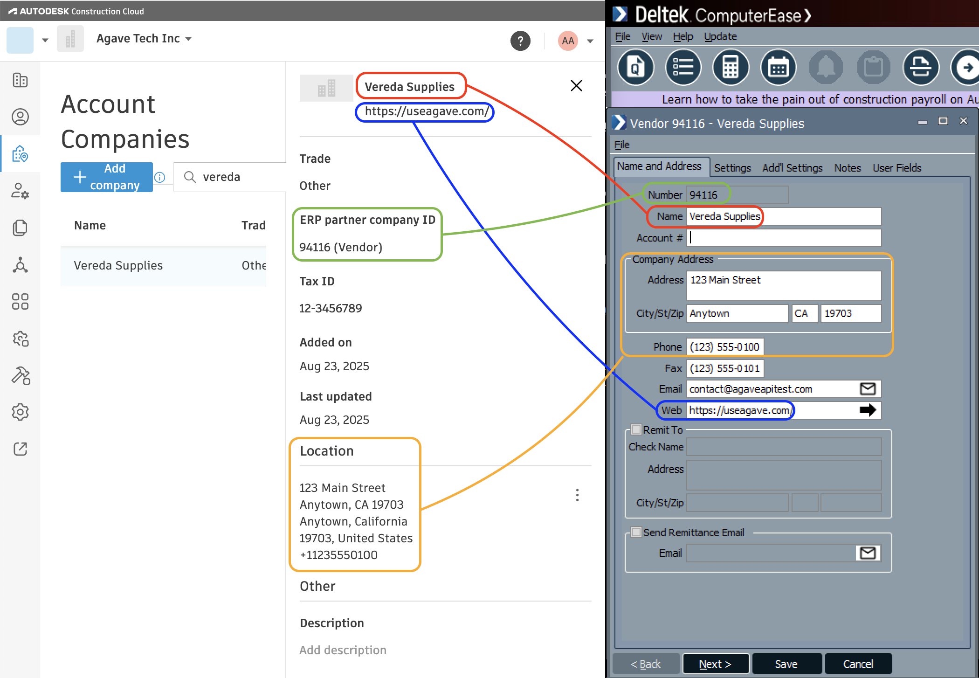This screenshot has height=678, width=979.
Task: Open the documents copy icon in sidebar
Action: click(x=20, y=228)
